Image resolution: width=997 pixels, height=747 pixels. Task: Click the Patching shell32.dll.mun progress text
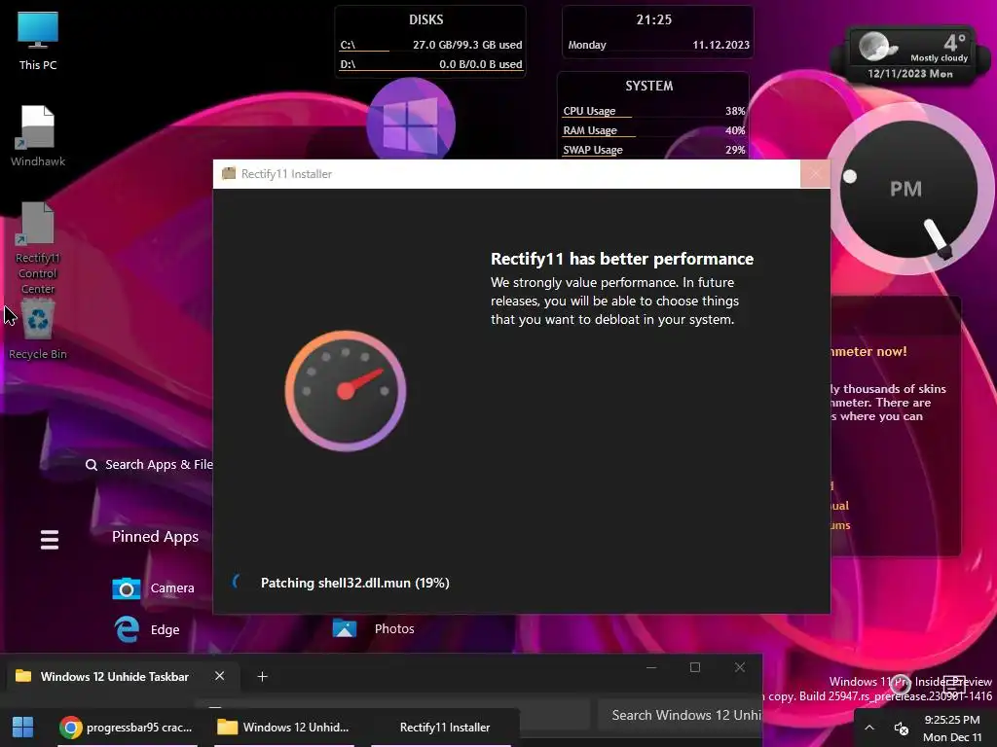coord(354,583)
